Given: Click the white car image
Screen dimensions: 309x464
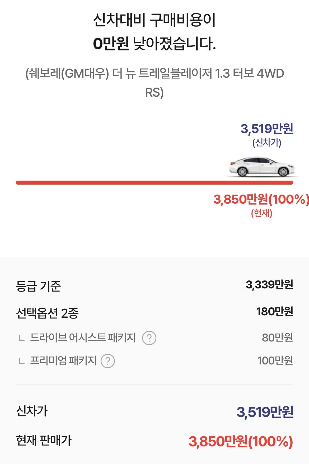Looking at the screenshot, I should pyautogui.click(x=262, y=167).
